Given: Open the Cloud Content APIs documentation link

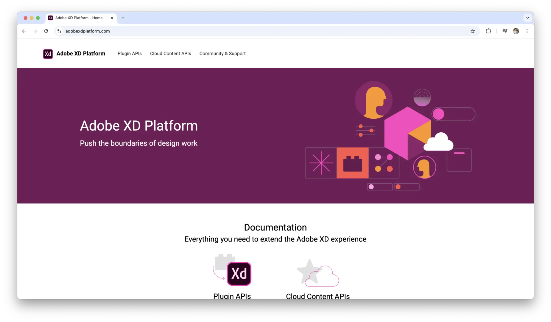Looking at the screenshot, I should [318, 296].
